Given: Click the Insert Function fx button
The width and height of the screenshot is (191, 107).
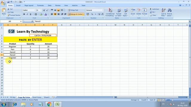Looking at the screenshot, I should click(x=32, y=21).
